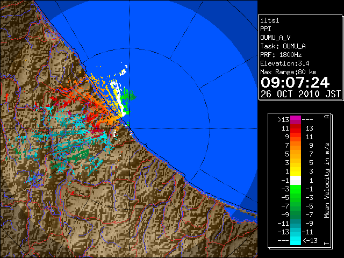Screen dimensions: 344x258
Task: Pick the bright green swatch below white
Action: point(296,189)
